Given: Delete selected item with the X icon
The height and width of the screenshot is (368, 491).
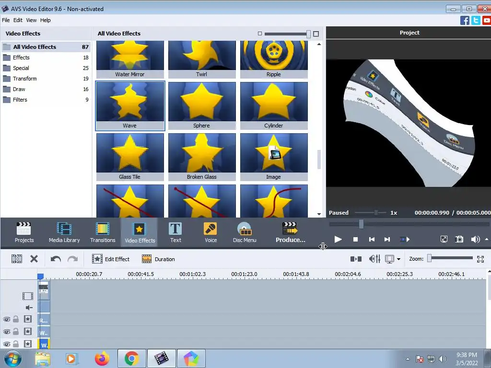Looking at the screenshot, I should [34, 259].
